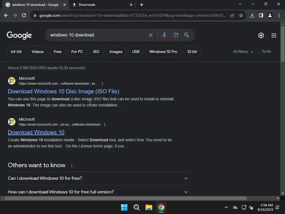The width and height of the screenshot is (285, 214).
Task: Select the ISO filter chip
Action: (96, 52)
